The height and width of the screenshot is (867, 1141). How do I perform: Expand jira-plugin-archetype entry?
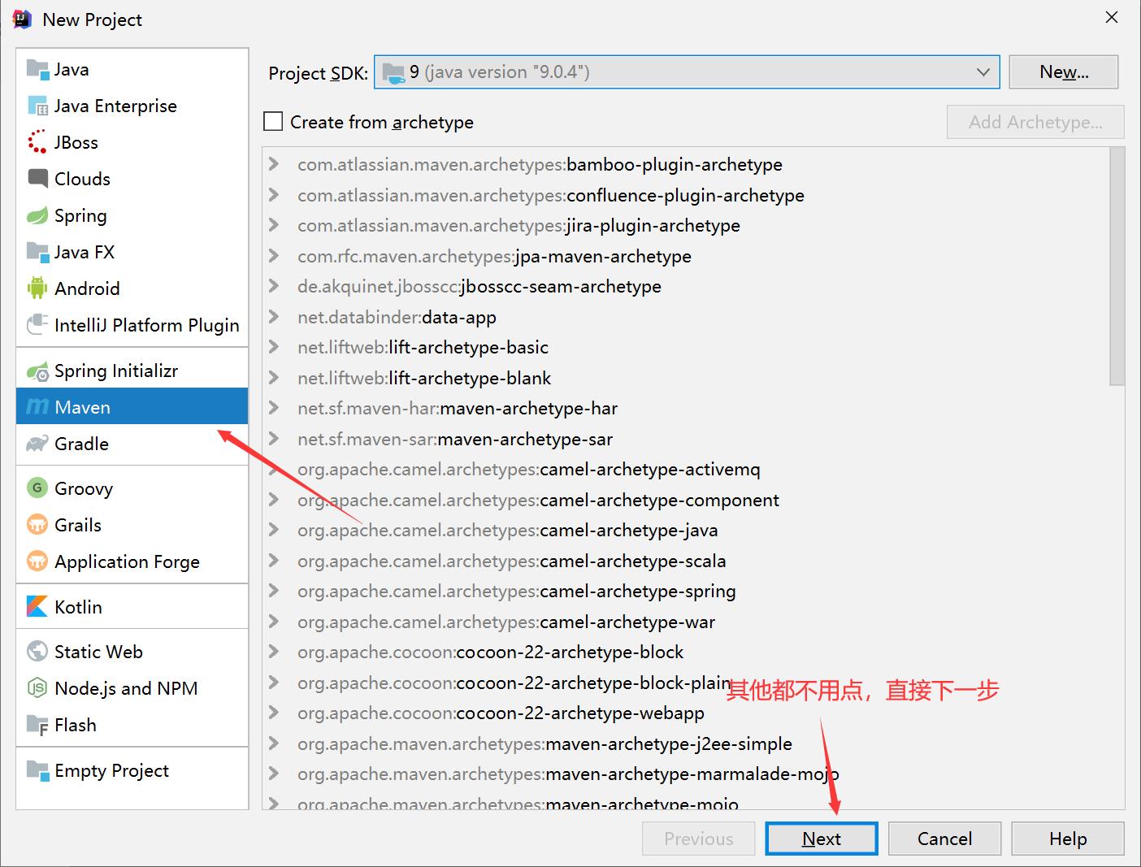[274, 225]
